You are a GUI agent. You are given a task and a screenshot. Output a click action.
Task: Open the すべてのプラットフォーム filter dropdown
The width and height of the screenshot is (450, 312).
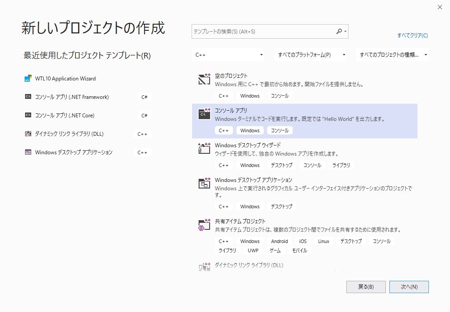[x=311, y=54]
